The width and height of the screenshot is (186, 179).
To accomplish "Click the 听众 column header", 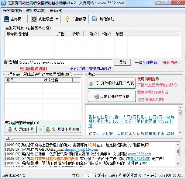I will (91, 34).
